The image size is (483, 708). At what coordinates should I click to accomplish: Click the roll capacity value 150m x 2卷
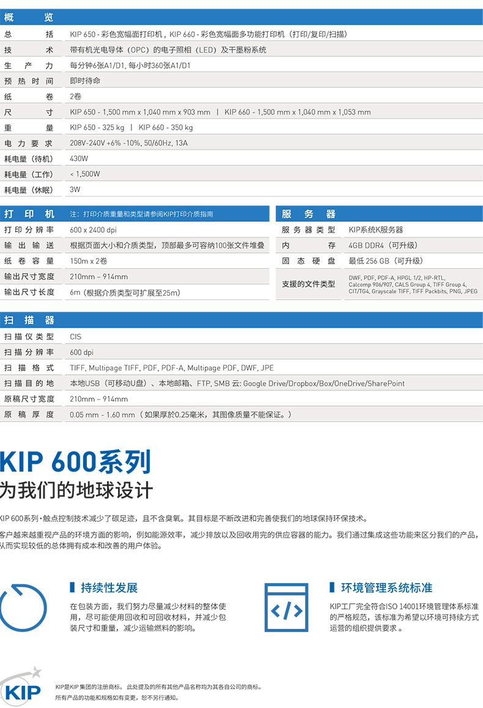(x=89, y=261)
